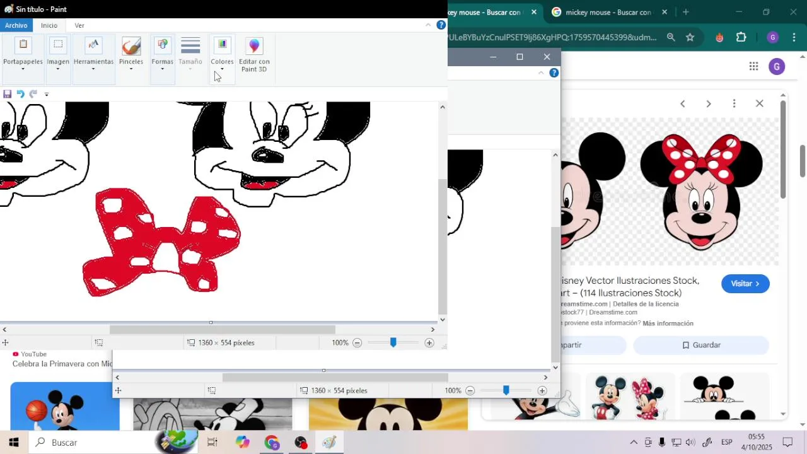This screenshot has width=807, height=454.
Task: Zoom out in front Paint status bar
Action: point(357,343)
